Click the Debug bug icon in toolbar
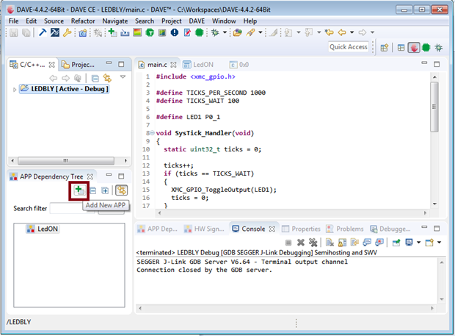This screenshot has width=455, height=336. pos(215,33)
